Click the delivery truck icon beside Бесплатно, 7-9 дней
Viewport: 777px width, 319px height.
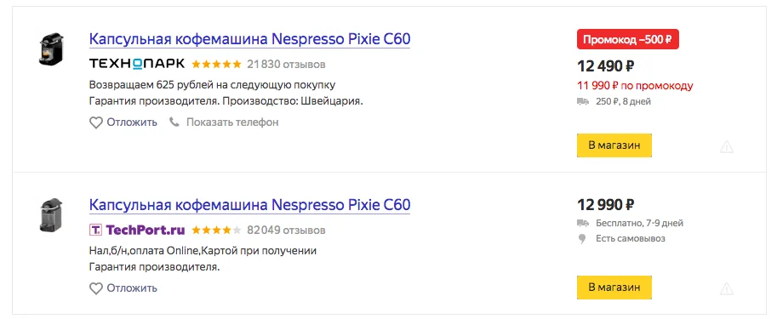pyautogui.click(x=583, y=224)
